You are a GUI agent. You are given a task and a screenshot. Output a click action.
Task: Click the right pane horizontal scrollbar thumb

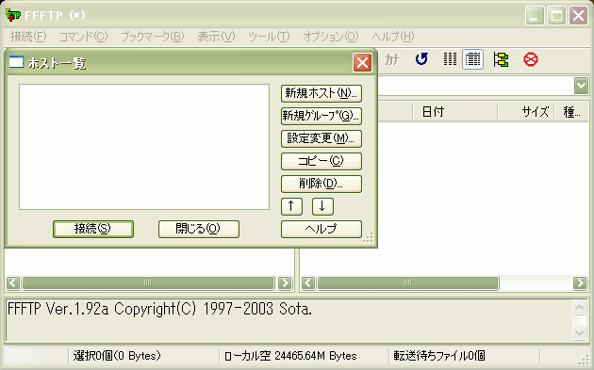pyautogui.click(x=408, y=283)
